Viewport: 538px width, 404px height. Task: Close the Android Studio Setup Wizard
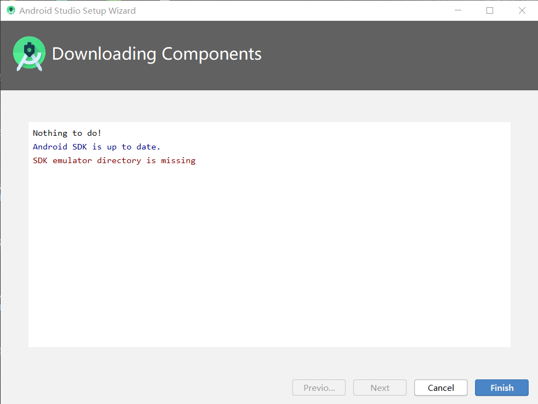522,10
